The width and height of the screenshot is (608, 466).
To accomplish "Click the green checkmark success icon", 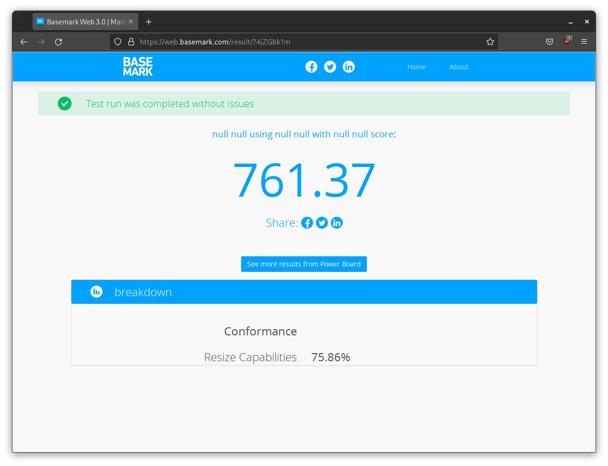I will [x=65, y=103].
